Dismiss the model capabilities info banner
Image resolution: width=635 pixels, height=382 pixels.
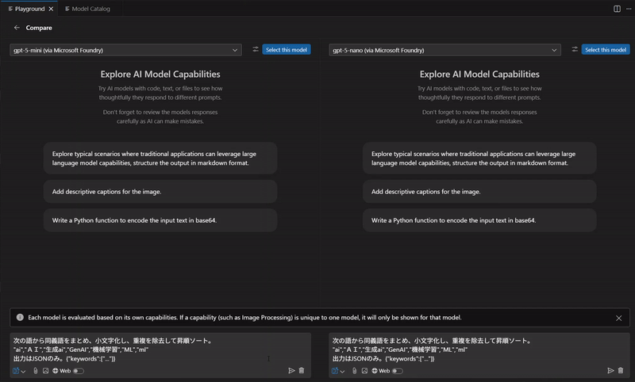point(618,318)
